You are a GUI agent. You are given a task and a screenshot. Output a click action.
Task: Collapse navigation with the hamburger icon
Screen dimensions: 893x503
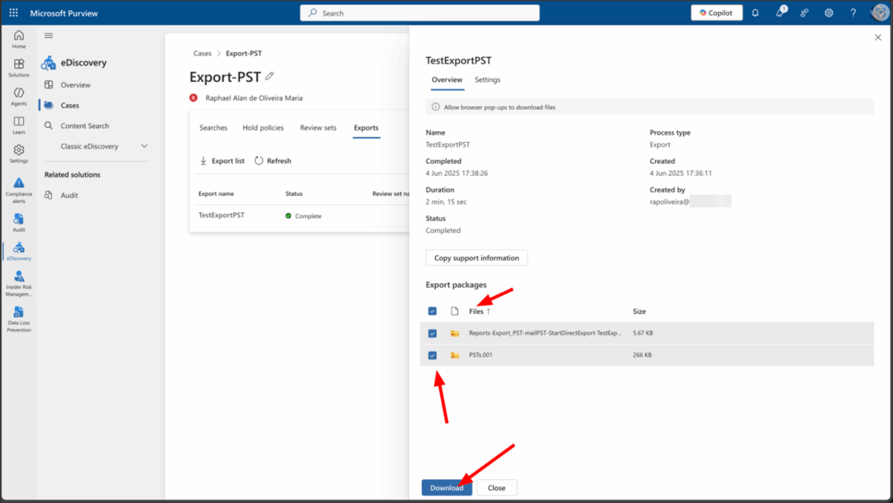pos(49,36)
